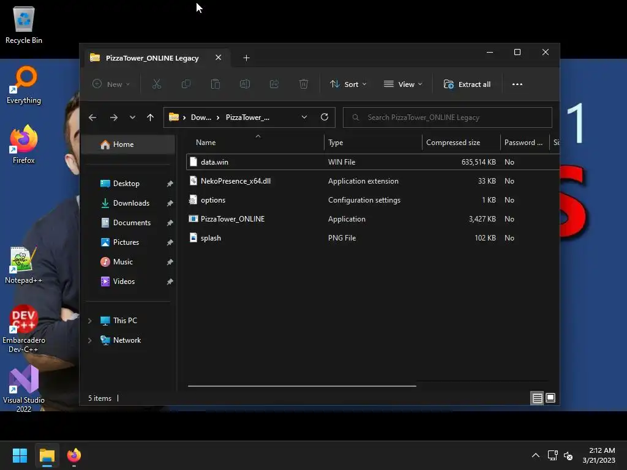Click the PizzaTower_... breadcrumb segment
The image size is (627, 470).
point(247,117)
